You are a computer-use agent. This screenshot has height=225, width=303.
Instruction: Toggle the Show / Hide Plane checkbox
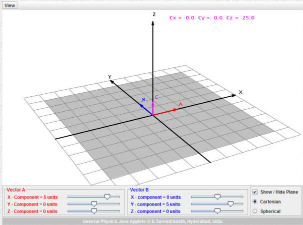[x=255, y=192]
